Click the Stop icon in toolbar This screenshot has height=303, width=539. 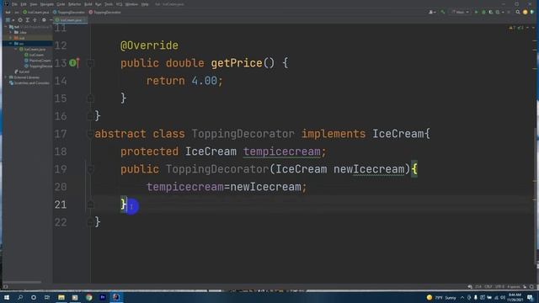[x=509, y=12]
